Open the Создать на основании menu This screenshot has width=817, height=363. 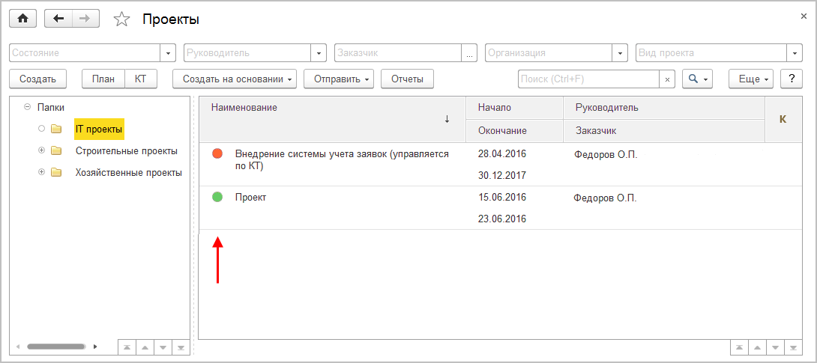[235, 79]
